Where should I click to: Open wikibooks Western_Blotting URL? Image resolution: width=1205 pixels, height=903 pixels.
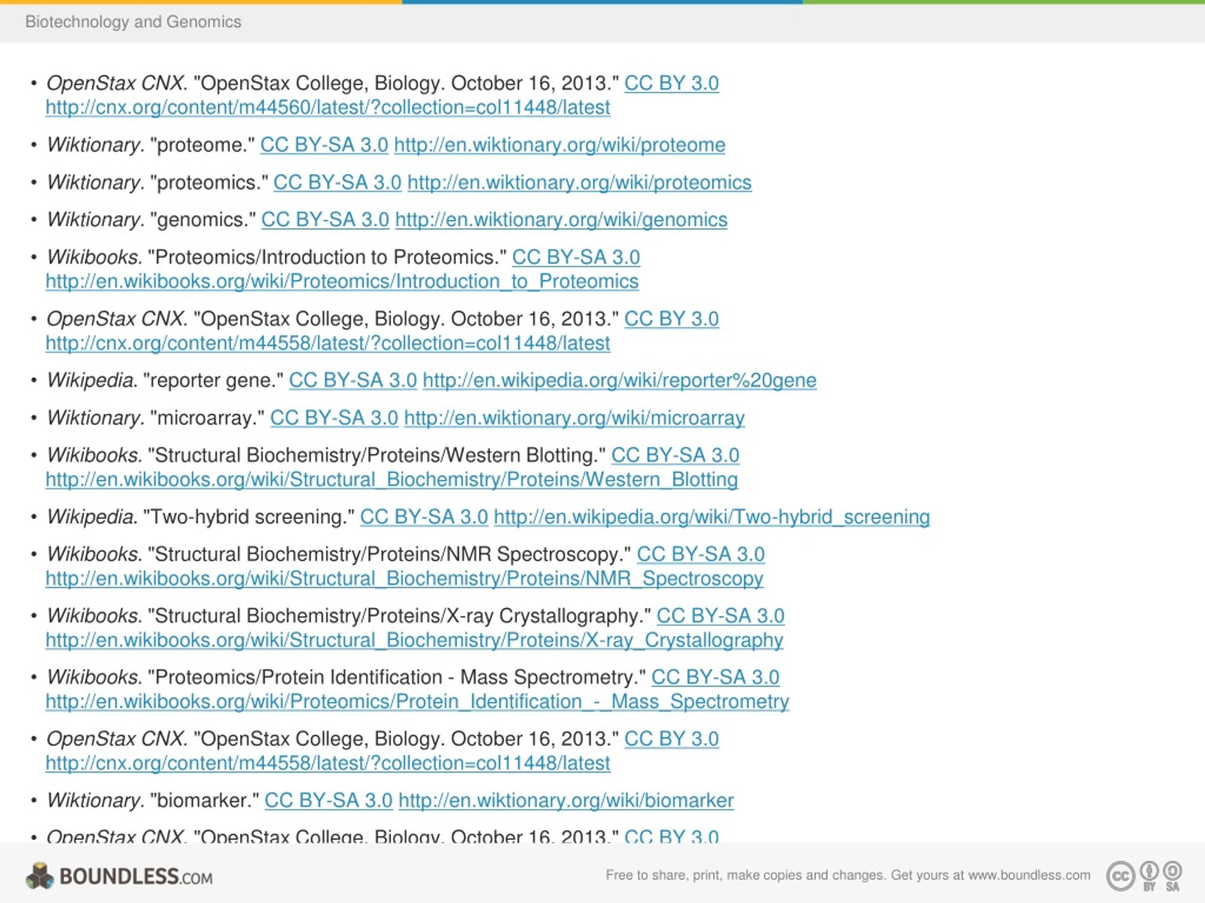coord(392,480)
